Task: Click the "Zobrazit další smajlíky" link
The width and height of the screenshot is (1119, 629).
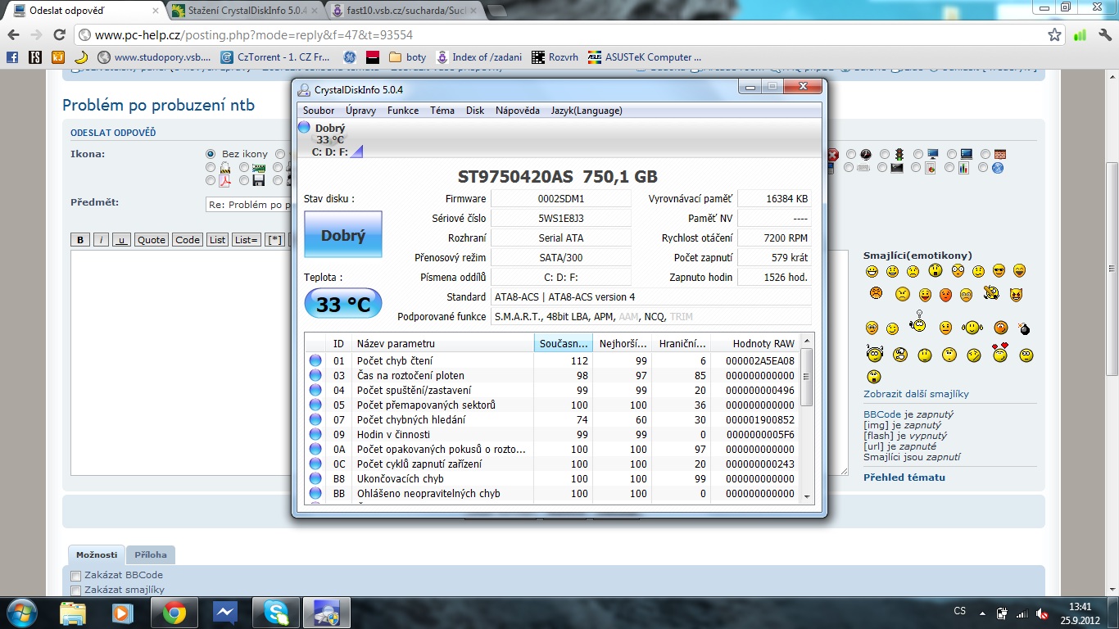Action: [x=916, y=394]
